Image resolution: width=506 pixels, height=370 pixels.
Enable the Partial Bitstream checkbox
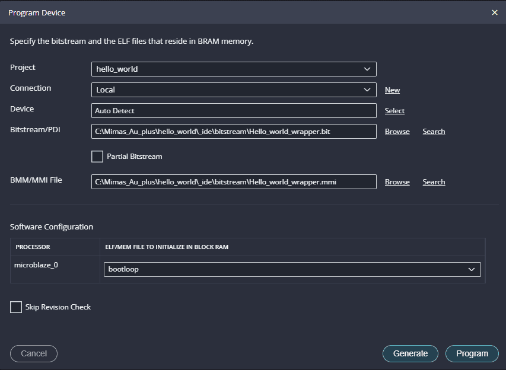[97, 157]
